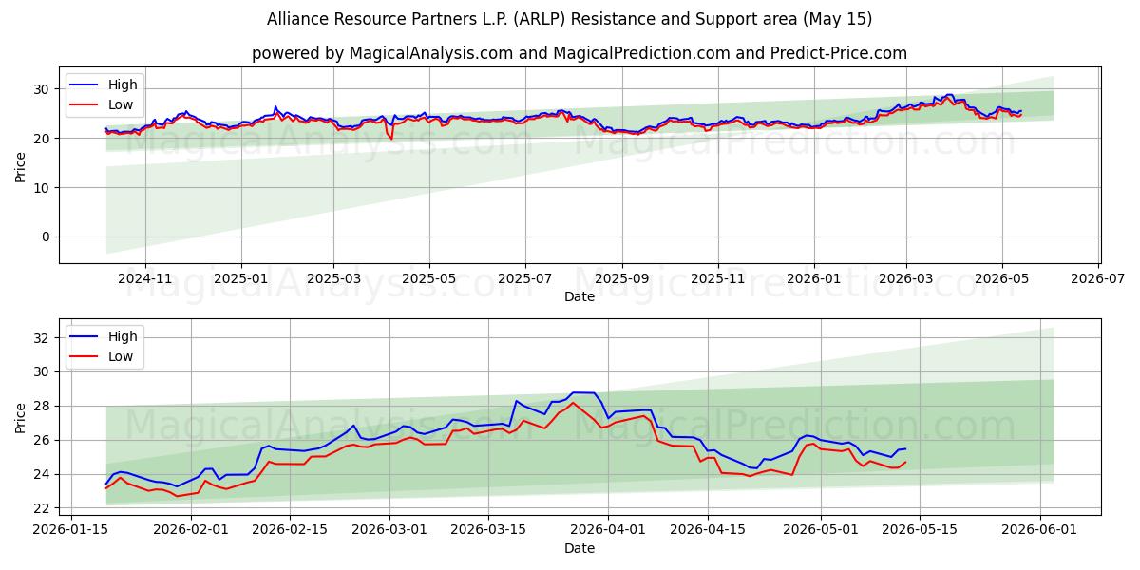Select the 'Low' legend label in the 2024–2026 chart

[121, 105]
